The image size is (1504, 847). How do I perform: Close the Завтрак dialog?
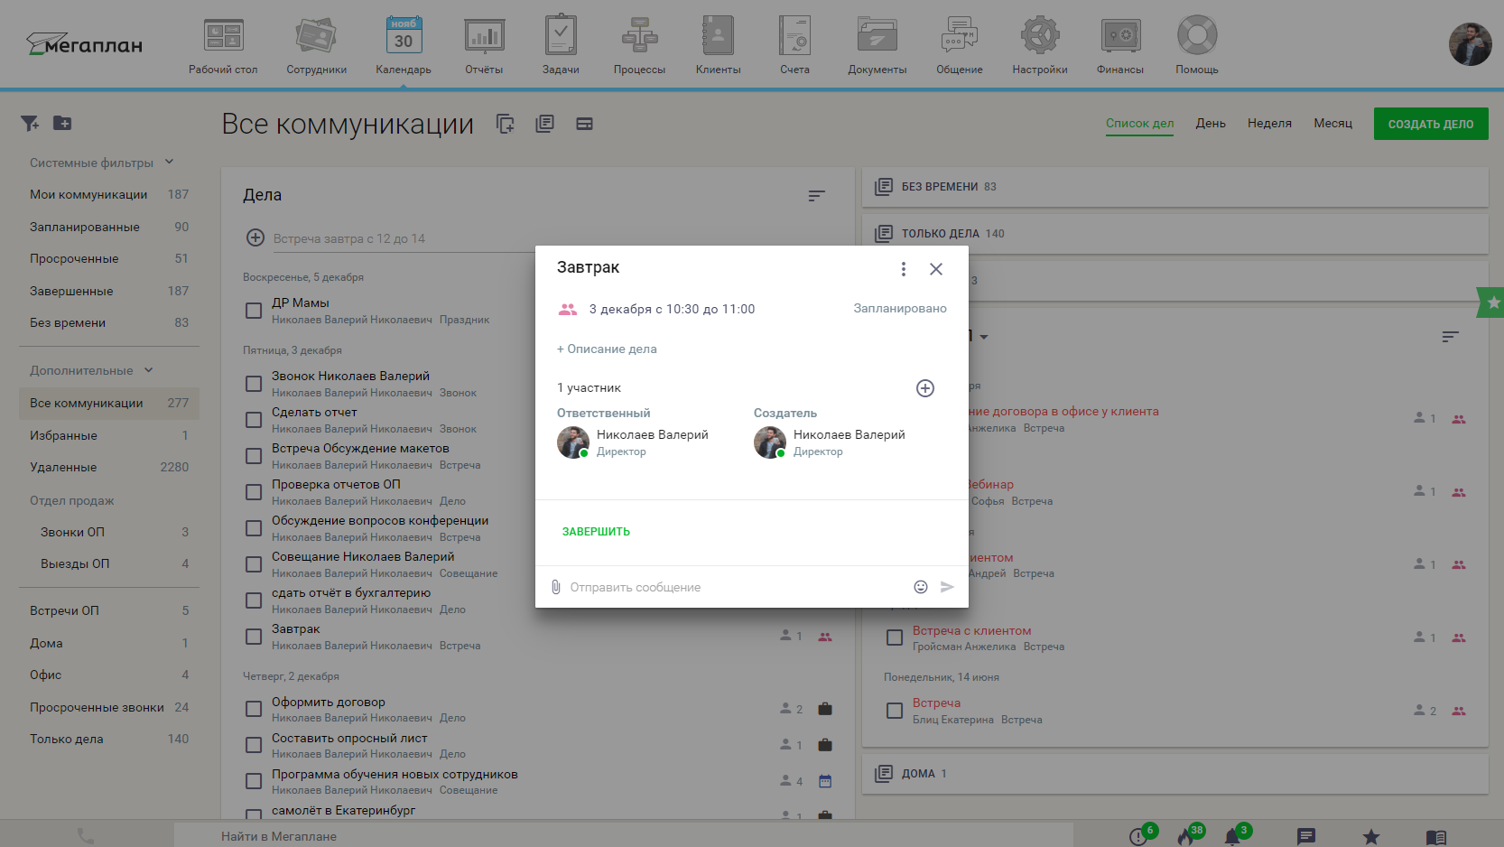[x=936, y=269]
